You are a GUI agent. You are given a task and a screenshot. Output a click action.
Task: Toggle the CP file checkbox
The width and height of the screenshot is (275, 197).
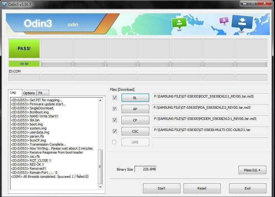(x=115, y=120)
